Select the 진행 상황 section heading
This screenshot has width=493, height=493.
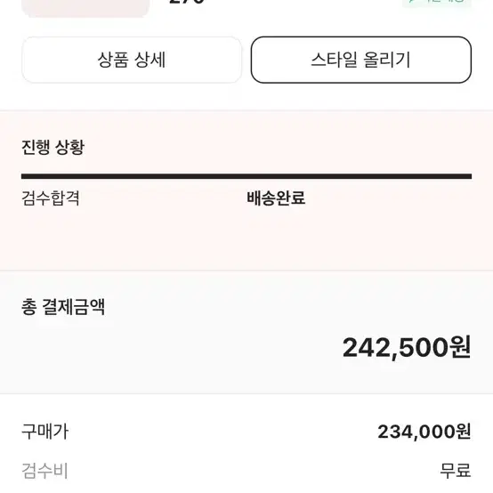click(x=53, y=147)
